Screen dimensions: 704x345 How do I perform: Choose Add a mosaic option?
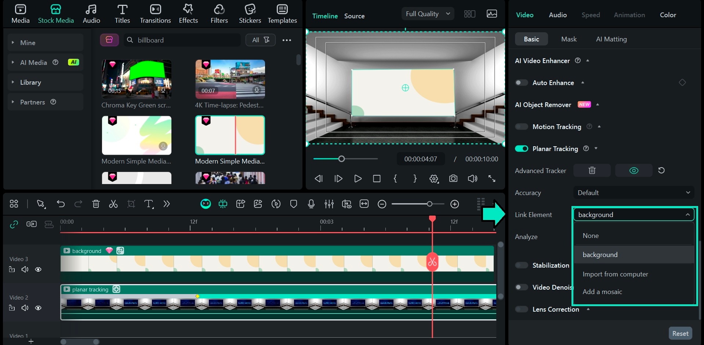click(x=634, y=292)
